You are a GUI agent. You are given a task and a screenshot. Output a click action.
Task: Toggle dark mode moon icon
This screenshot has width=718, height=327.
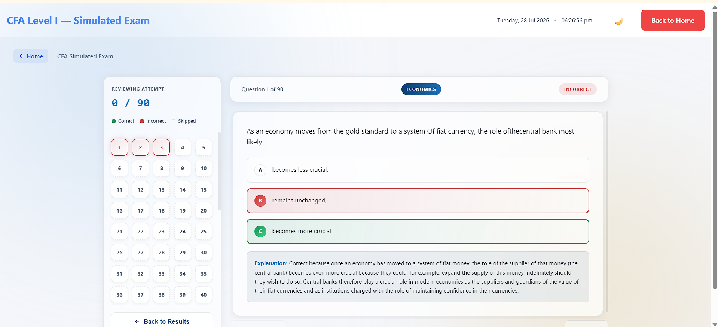pos(618,21)
